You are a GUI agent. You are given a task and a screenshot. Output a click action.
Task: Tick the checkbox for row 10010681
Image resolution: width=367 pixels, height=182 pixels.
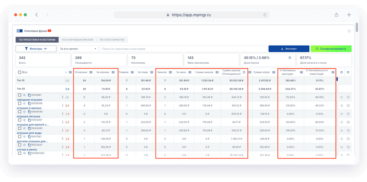(20, 95)
